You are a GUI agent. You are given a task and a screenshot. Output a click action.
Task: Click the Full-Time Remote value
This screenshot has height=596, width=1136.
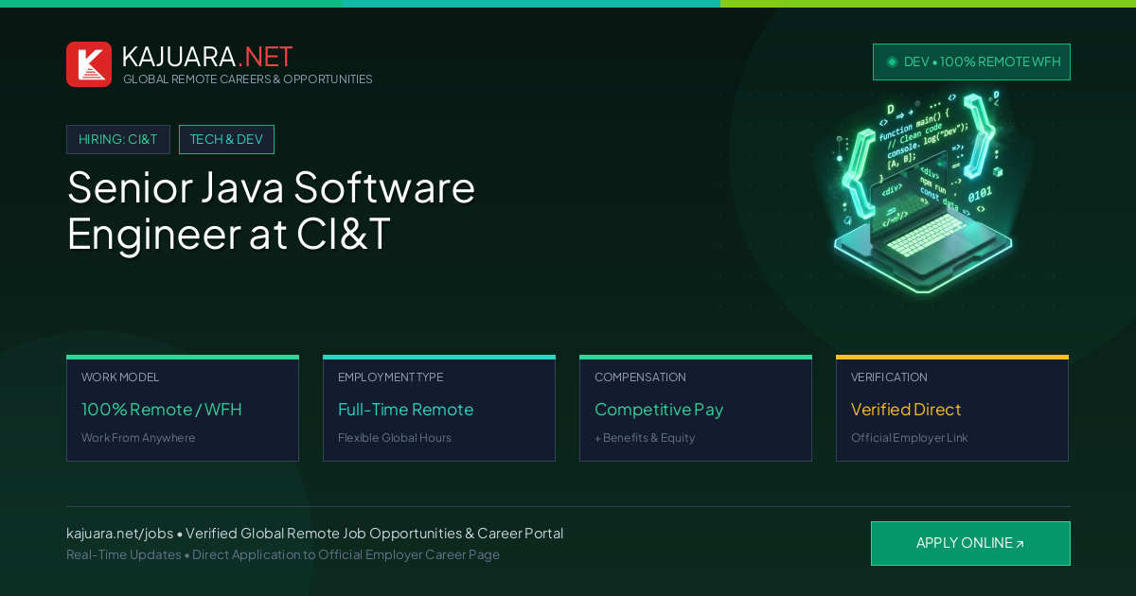pyautogui.click(x=405, y=410)
